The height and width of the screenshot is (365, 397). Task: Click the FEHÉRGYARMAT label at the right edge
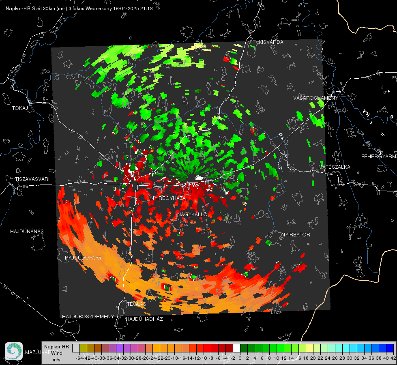[379, 157]
